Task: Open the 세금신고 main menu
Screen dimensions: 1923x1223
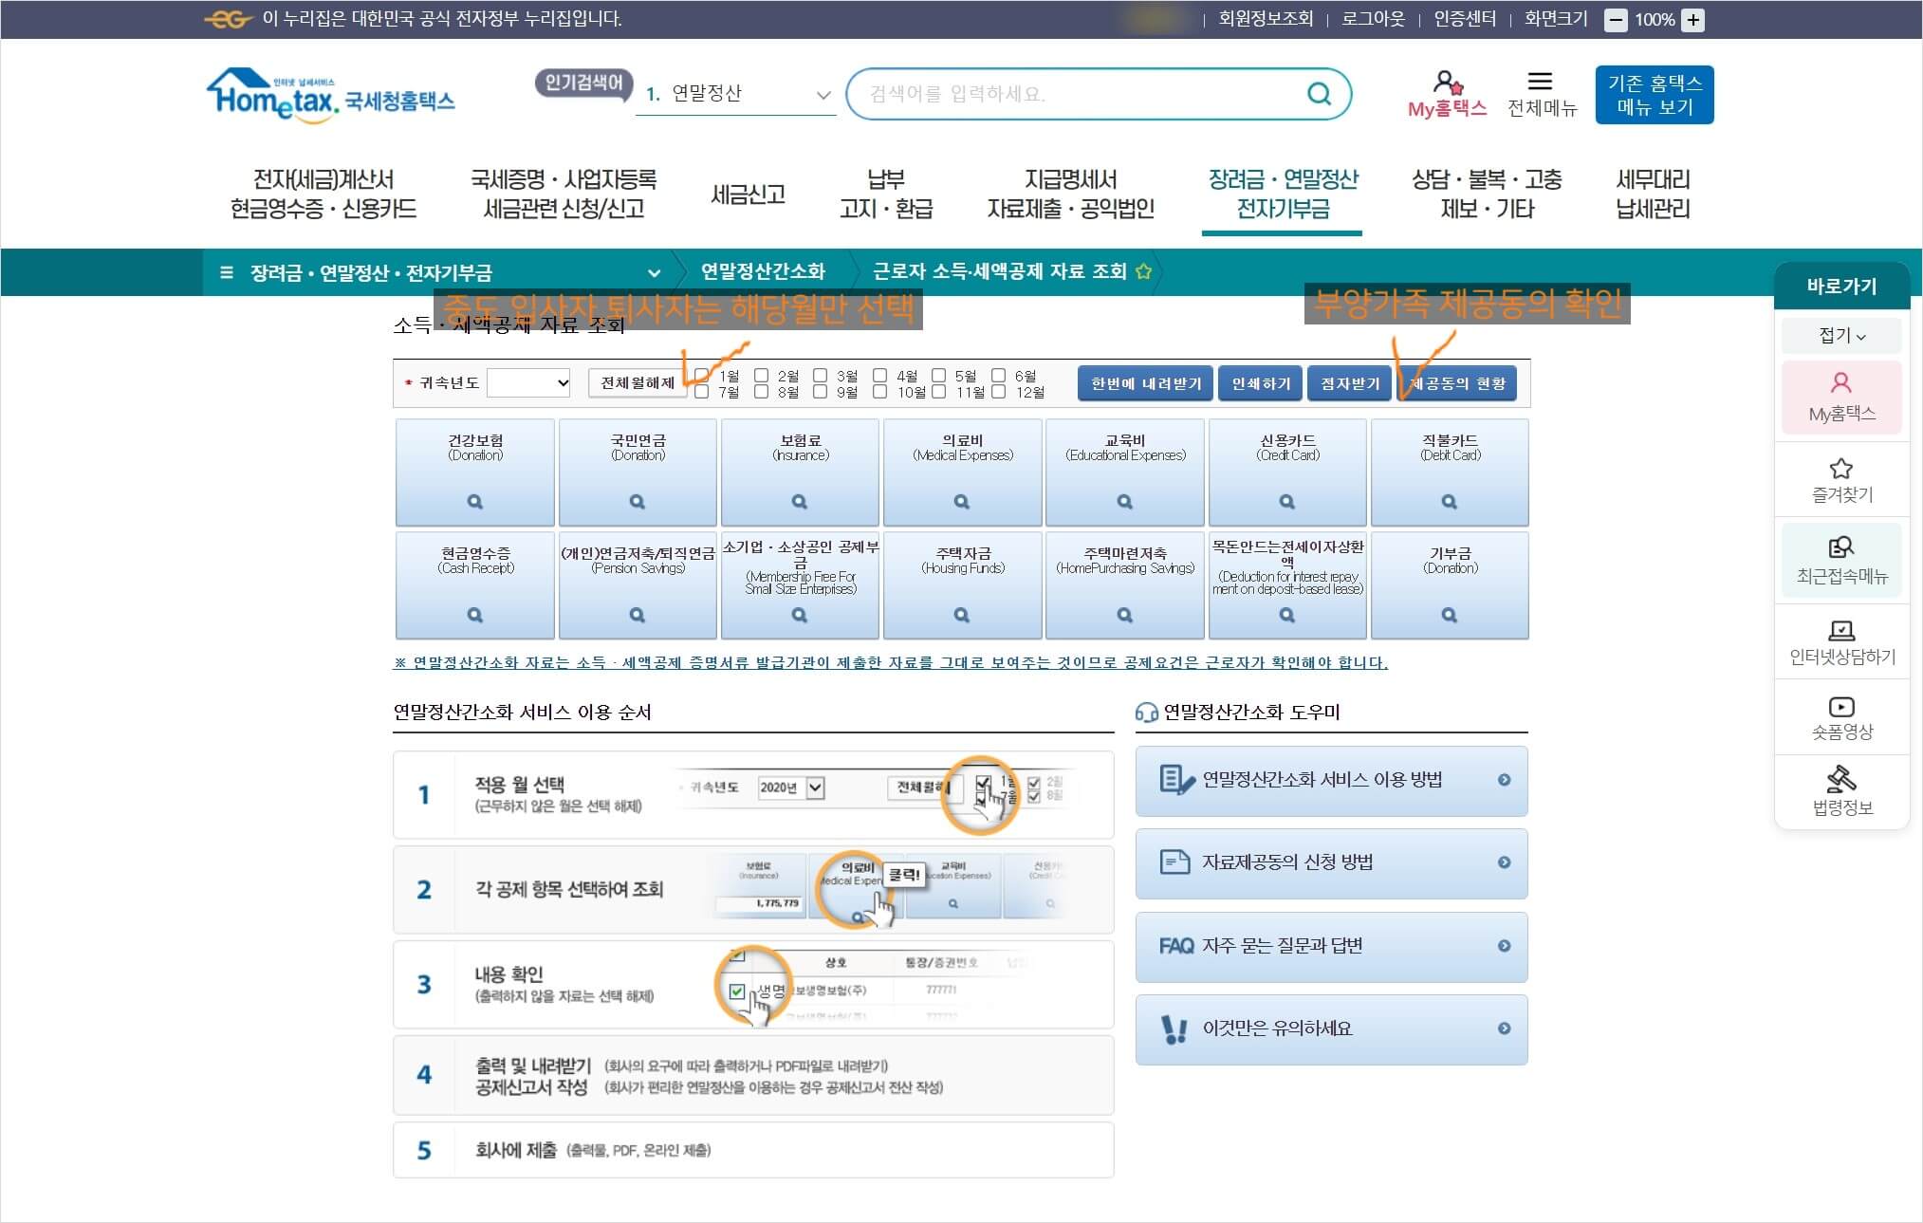Action: pos(748,195)
